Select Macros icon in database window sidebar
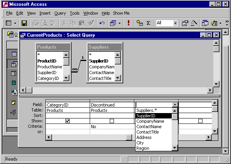 (x=13, y=102)
